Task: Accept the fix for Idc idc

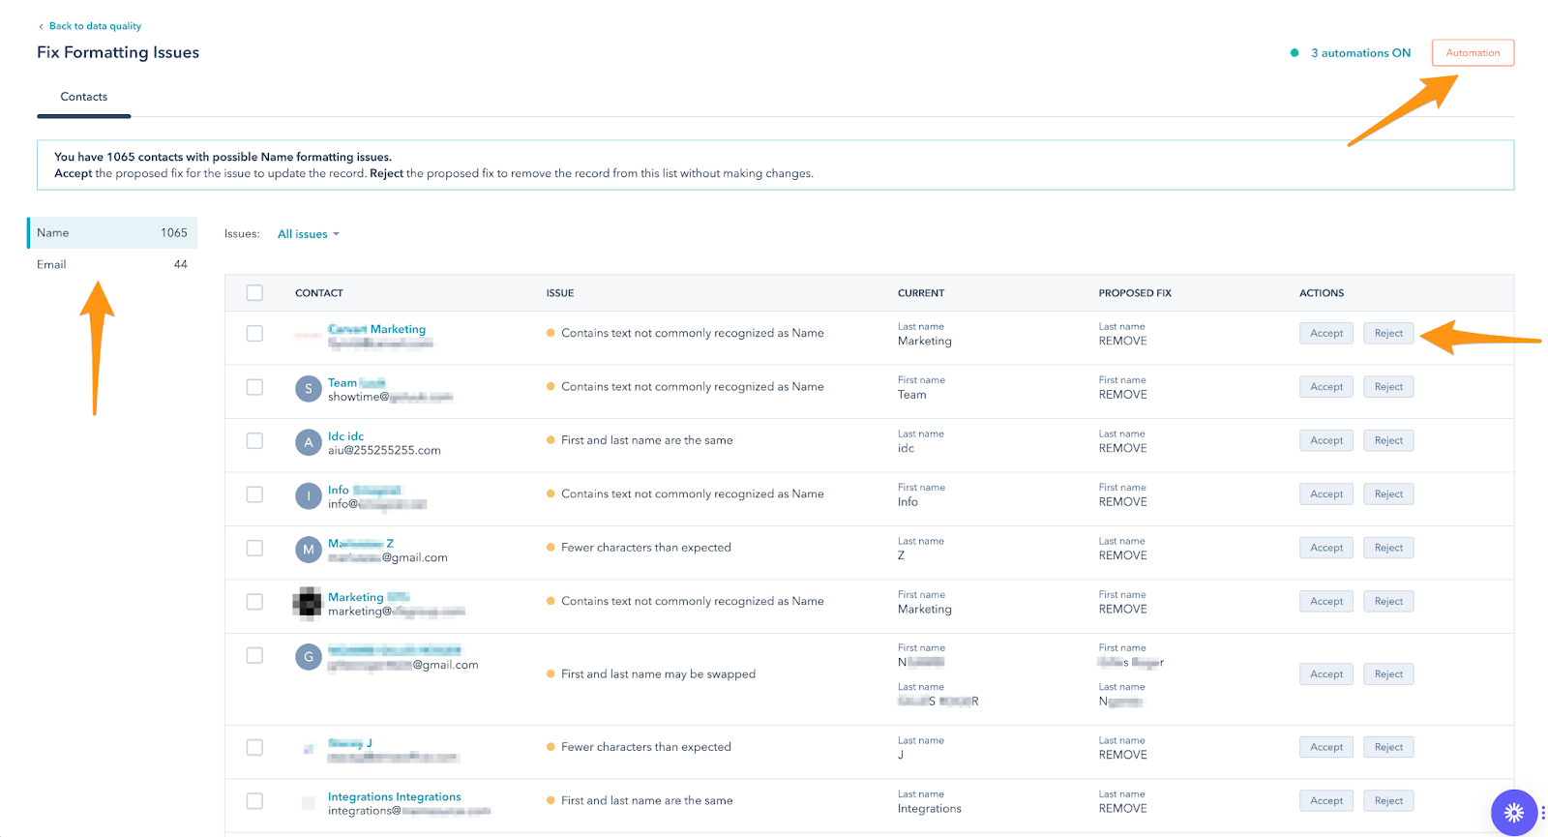Action: pyautogui.click(x=1325, y=441)
